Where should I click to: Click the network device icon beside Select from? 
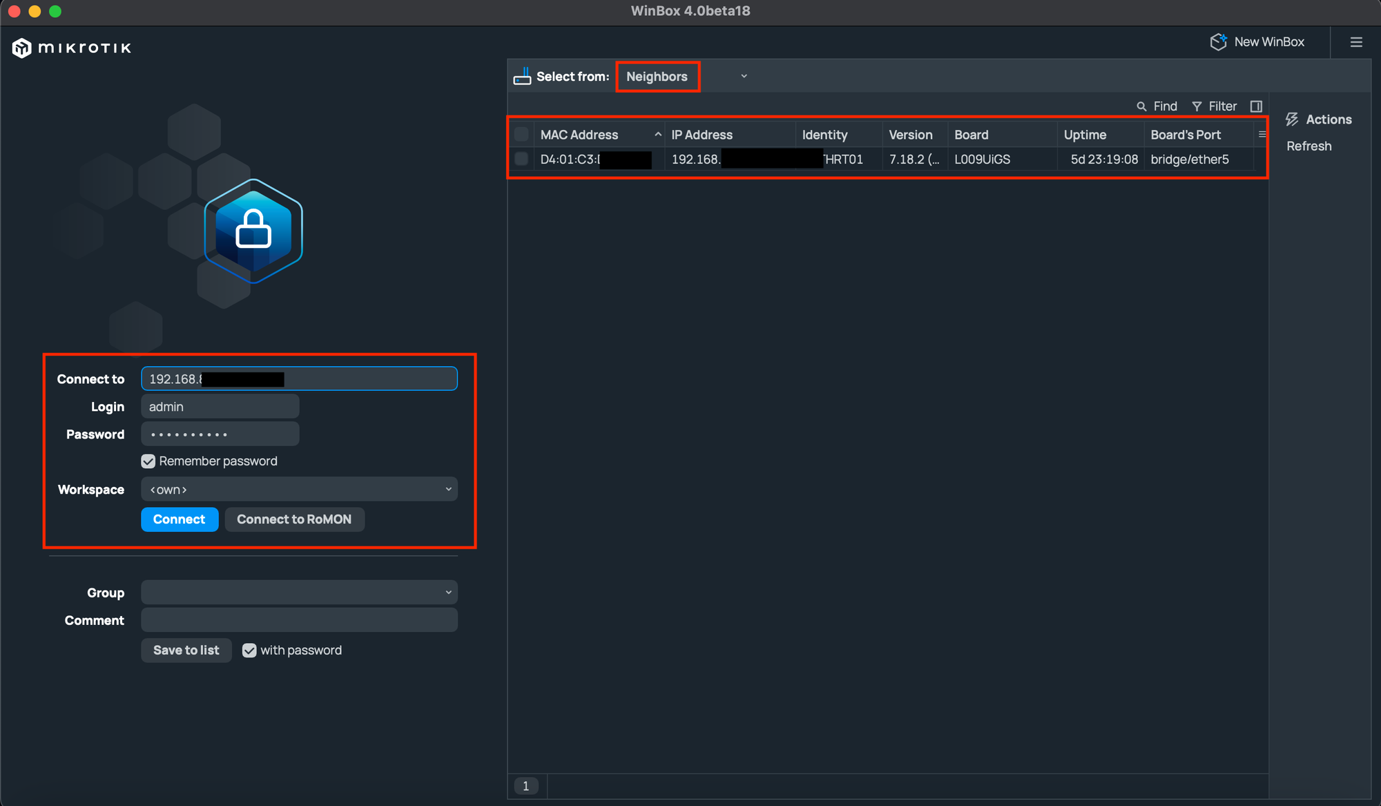(x=522, y=77)
